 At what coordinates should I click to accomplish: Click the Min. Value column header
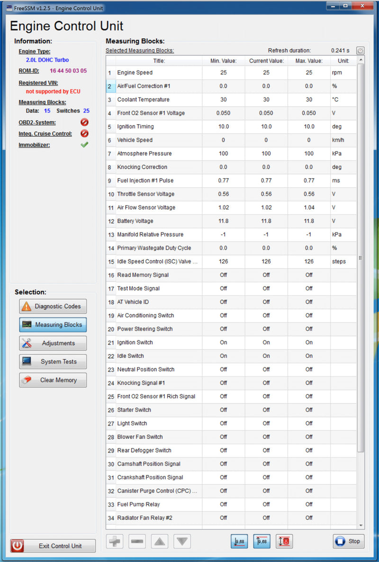[224, 61]
